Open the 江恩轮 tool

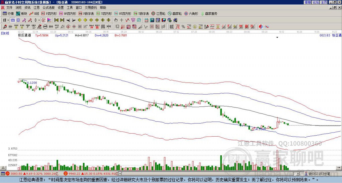click(158, 13)
